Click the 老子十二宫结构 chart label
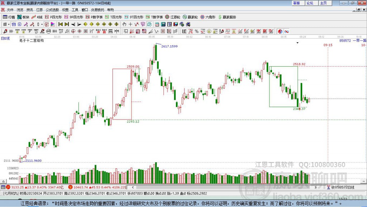Screen dimensions: 367x207 pos(32,40)
